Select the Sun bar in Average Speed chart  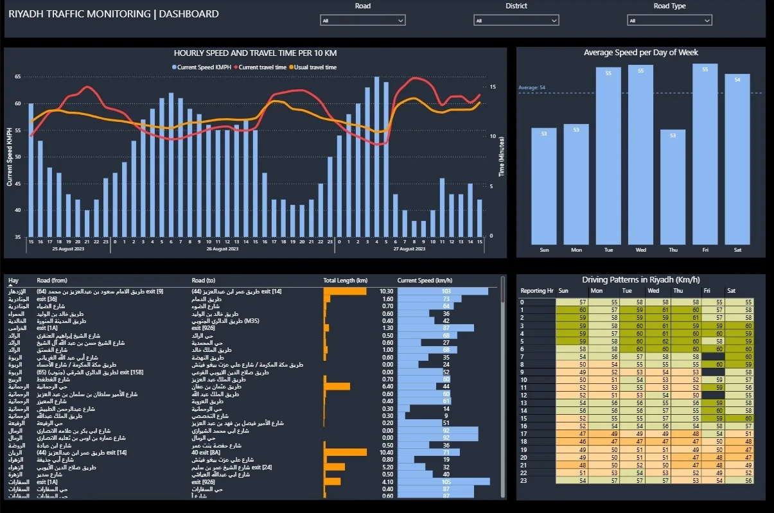(544, 186)
